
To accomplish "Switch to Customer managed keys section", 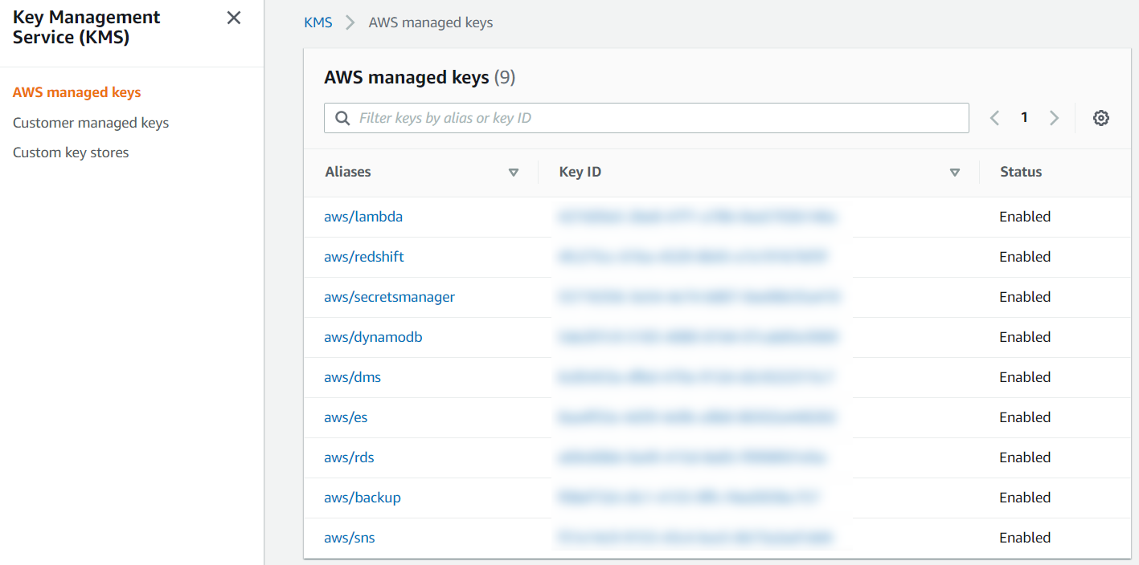I will point(91,122).
